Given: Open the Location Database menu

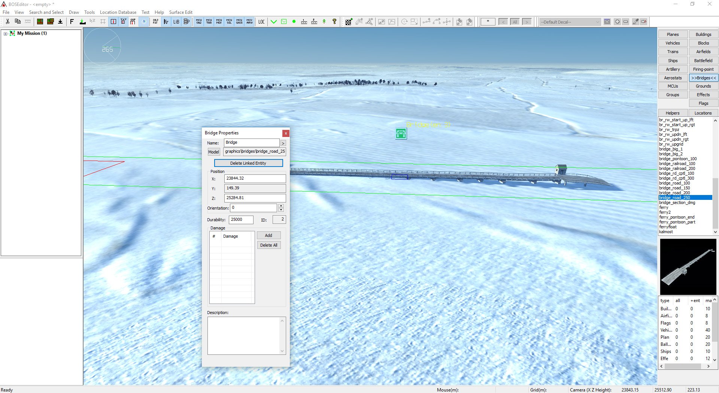Looking at the screenshot, I should [118, 12].
